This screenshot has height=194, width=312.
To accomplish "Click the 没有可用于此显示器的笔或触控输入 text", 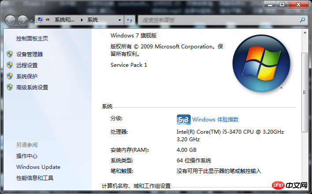I will [x=219, y=171].
